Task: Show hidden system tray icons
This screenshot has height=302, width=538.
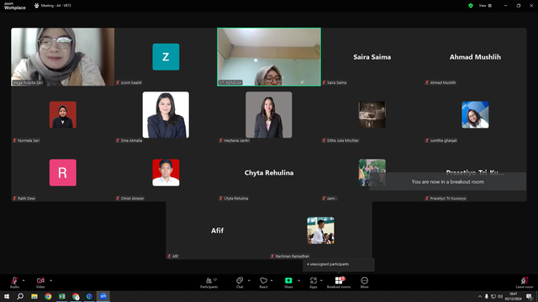Action: 480,296
